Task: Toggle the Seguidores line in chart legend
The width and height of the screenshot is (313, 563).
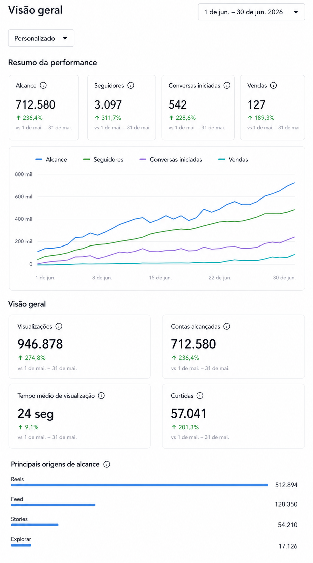Action: (103, 160)
